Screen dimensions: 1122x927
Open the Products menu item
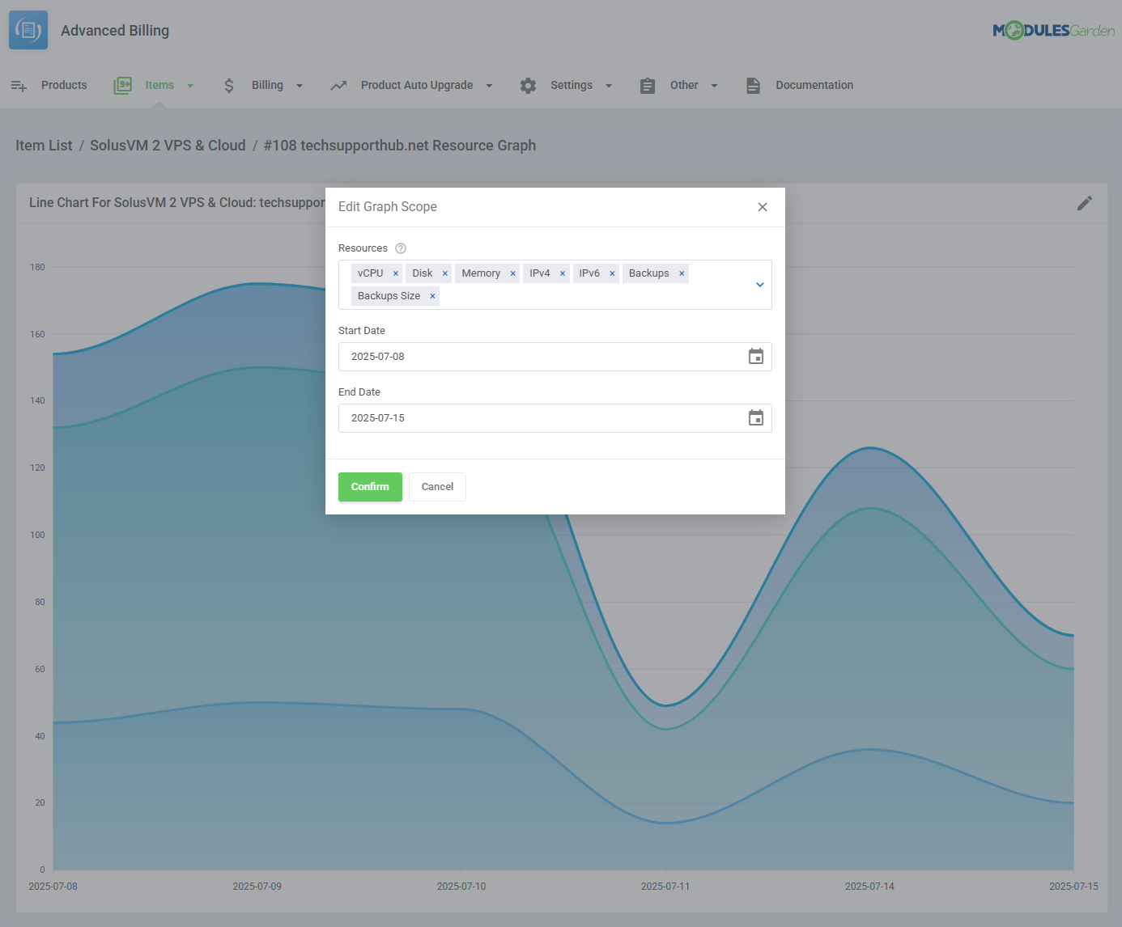pyautogui.click(x=63, y=86)
